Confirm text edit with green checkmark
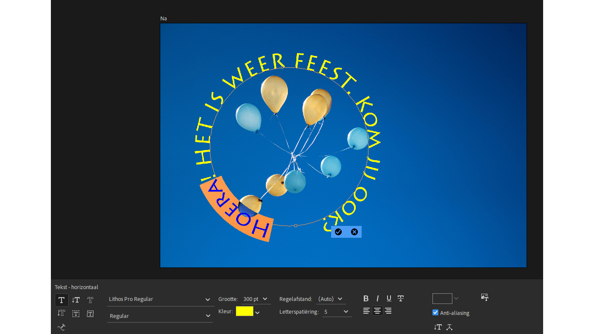This screenshot has height=334, width=594. click(338, 232)
